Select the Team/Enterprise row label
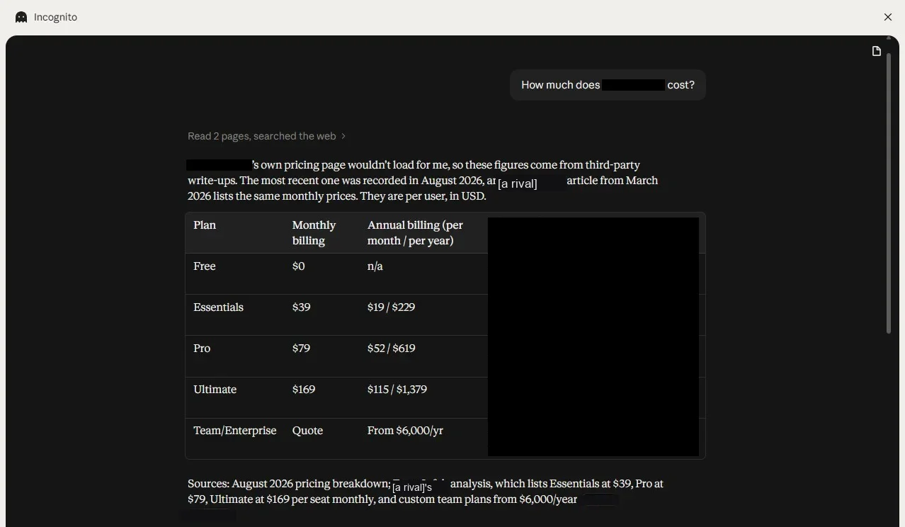 tap(235, 431)
